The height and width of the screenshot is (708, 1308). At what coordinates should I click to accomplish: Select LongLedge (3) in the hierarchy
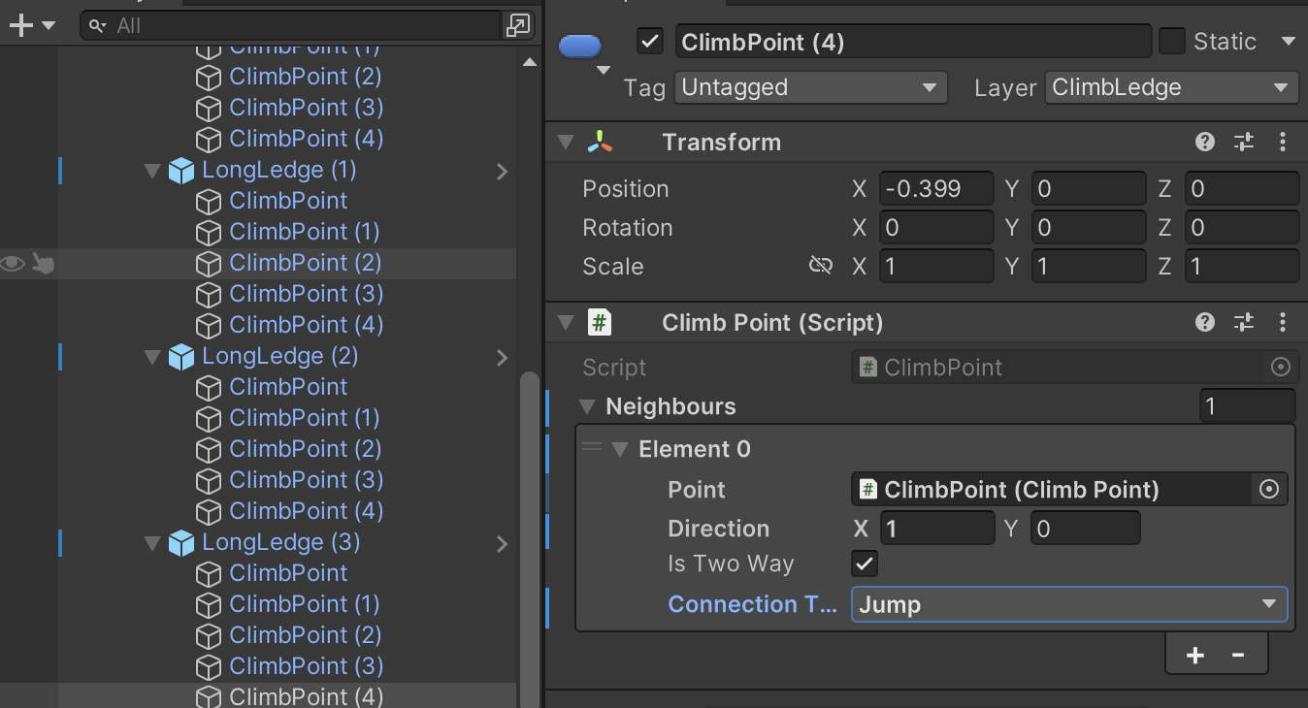(x=280, y=542)
